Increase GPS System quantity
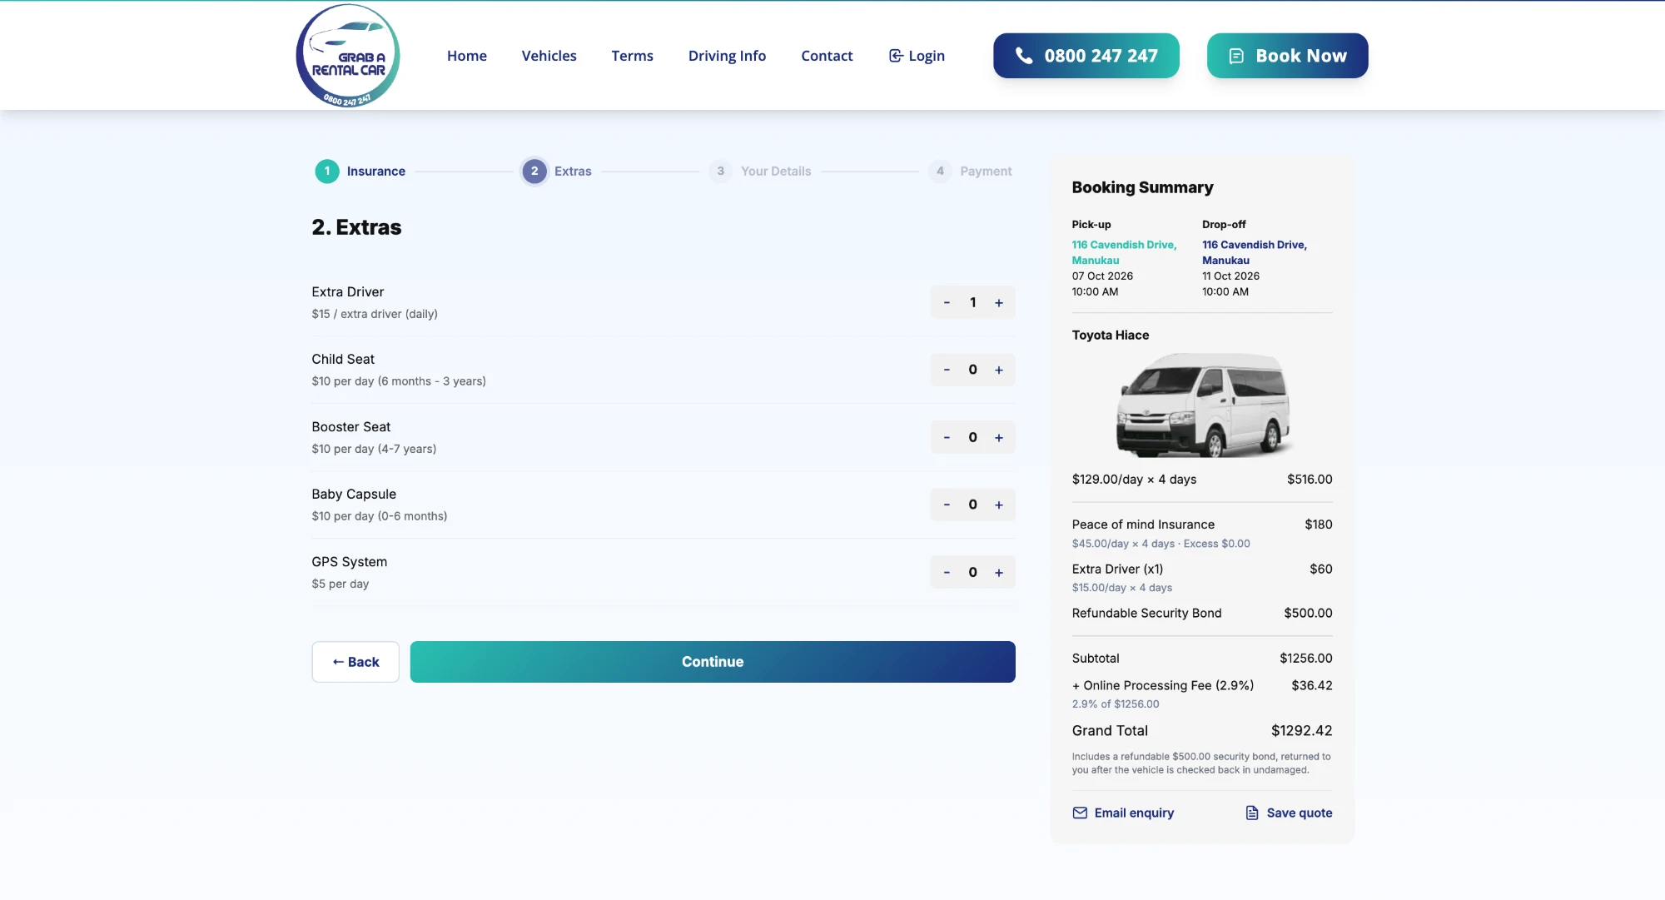 pyautogui.click(x=999, y=572)
